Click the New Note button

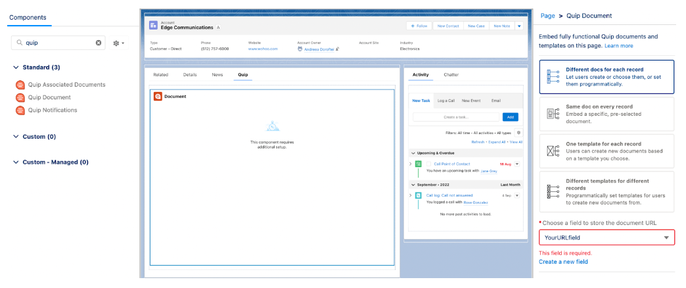pyautogui.click(x=502, y=26)
